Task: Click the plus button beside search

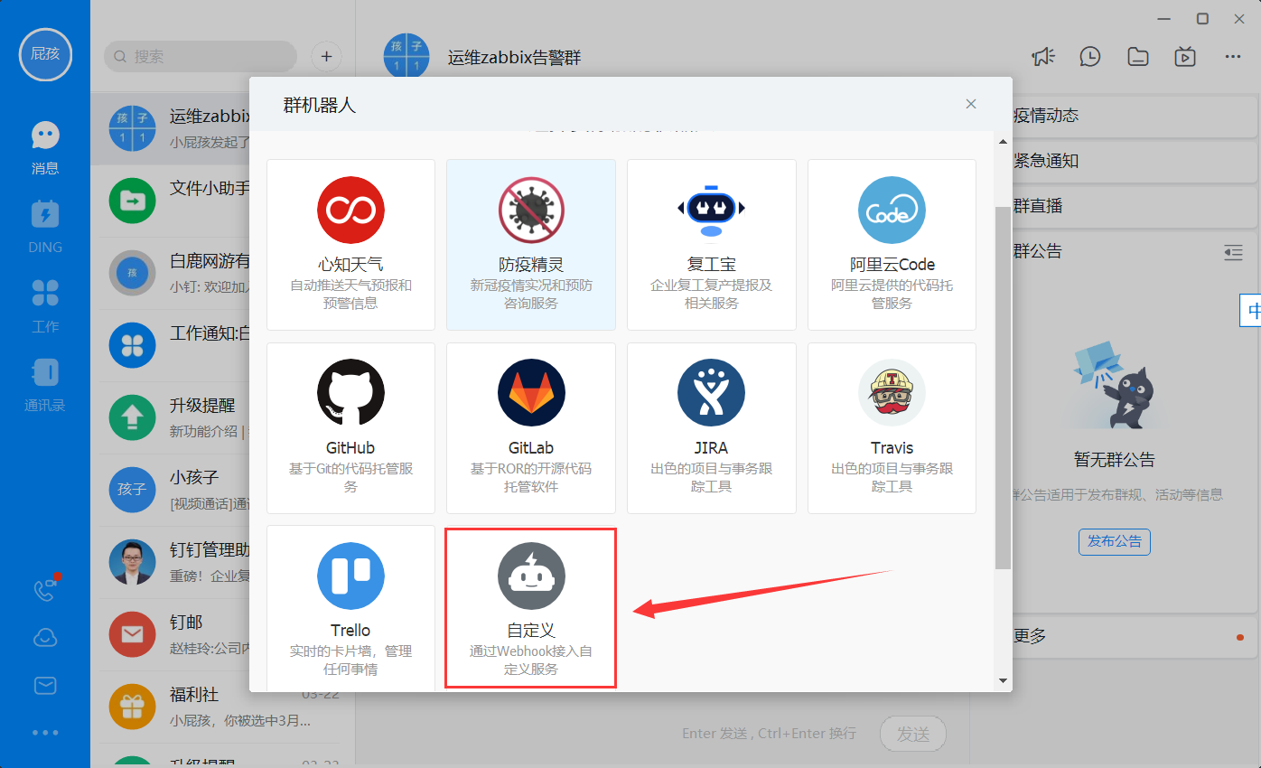Action: click(x=326, y=56)
